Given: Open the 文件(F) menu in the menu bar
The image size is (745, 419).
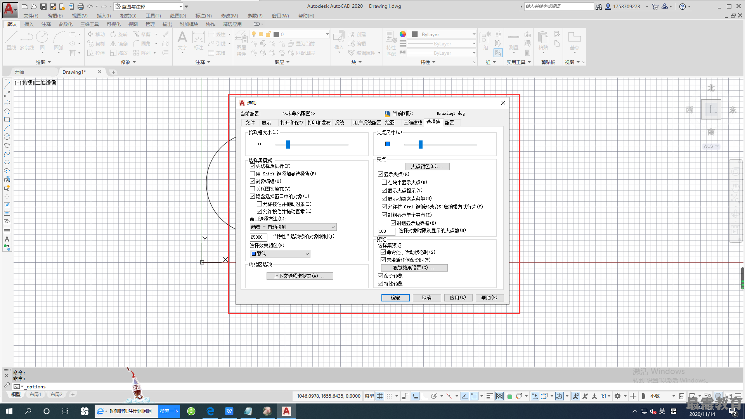Looking at the screenshot, I should tap(31, 16).
